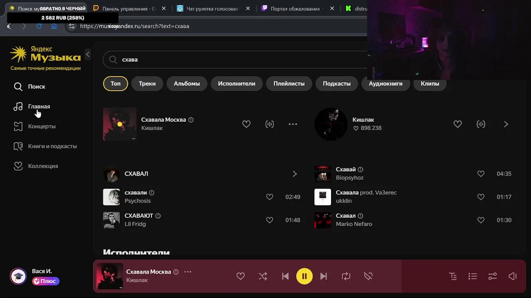Switch to Аудиокниги tab
531x298 pixels.
point(385,84)
